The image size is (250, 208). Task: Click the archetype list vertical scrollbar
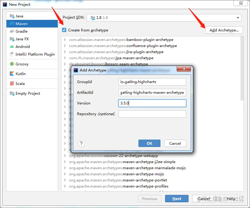[x=242, y=68]
